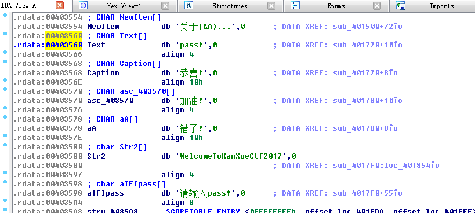Click the Enums tab icon
Screen dimensions: 475x213
pos(295,5)
